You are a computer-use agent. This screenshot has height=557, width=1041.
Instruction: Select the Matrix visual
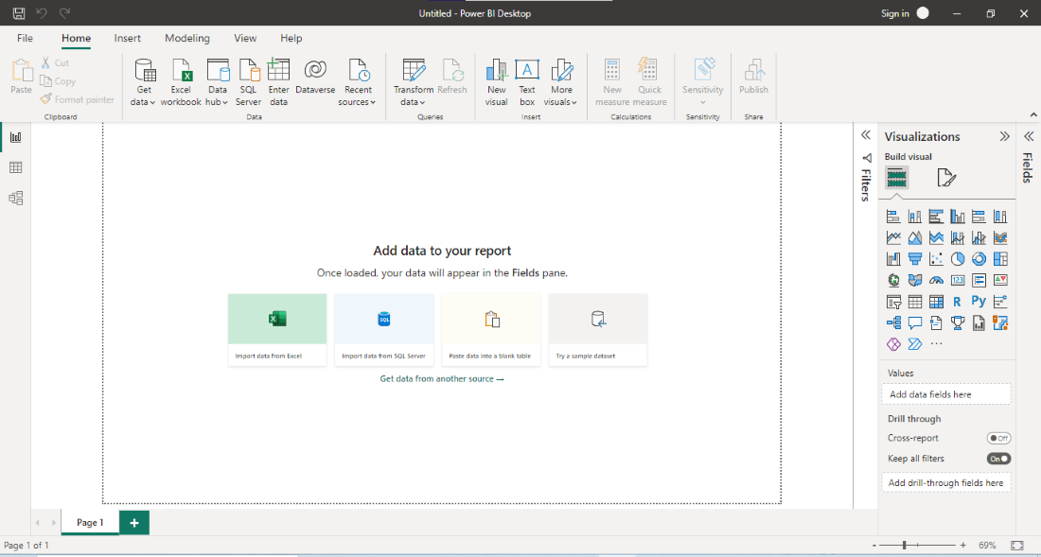click(936, 302)
